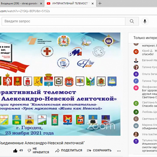Viewport: 157px width, 157px height.
Task: Open a new browser tab
Action: pos(100,4)
